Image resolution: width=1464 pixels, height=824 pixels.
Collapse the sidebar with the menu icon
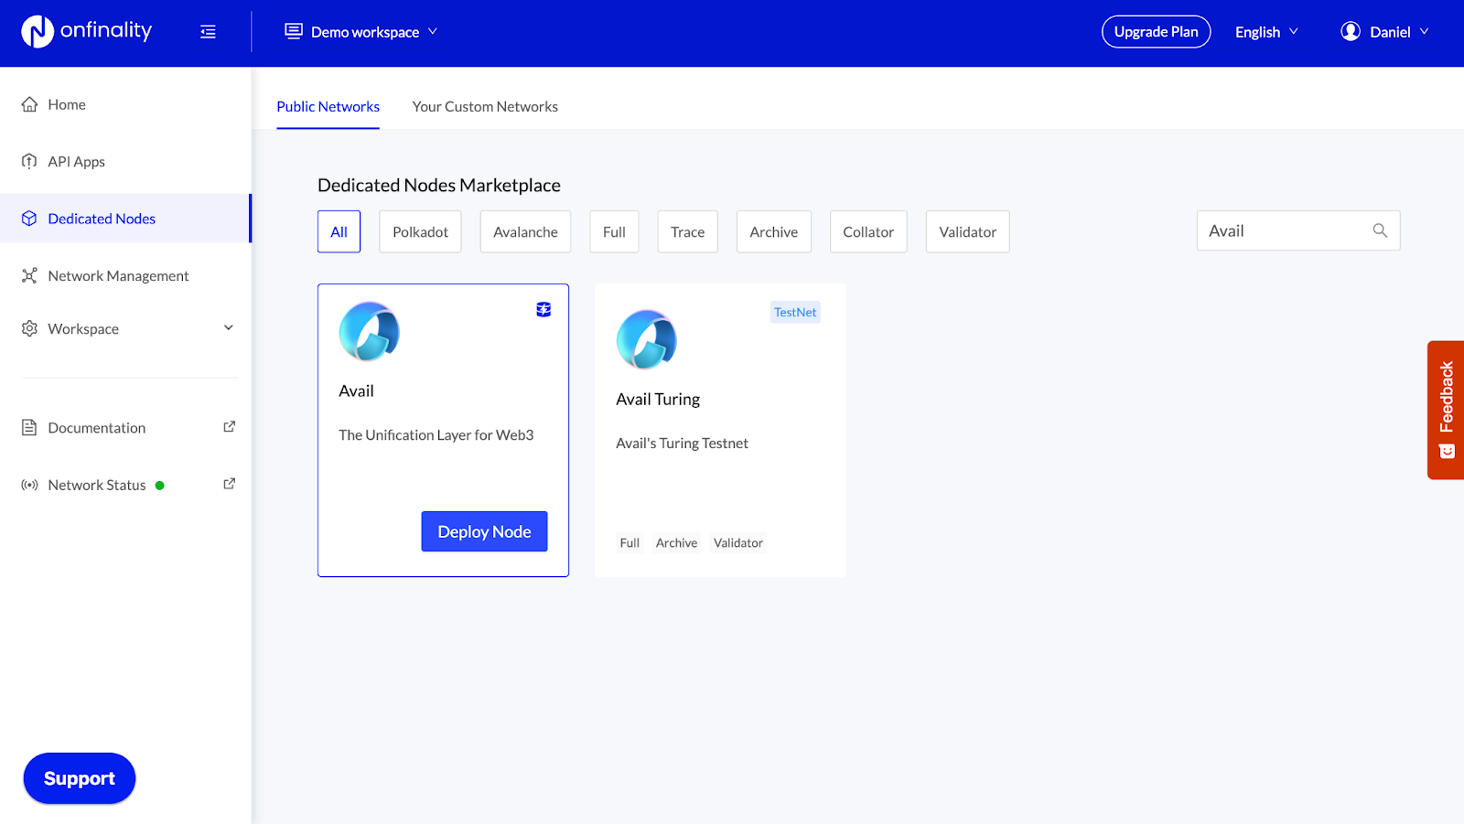coord(208,32)
